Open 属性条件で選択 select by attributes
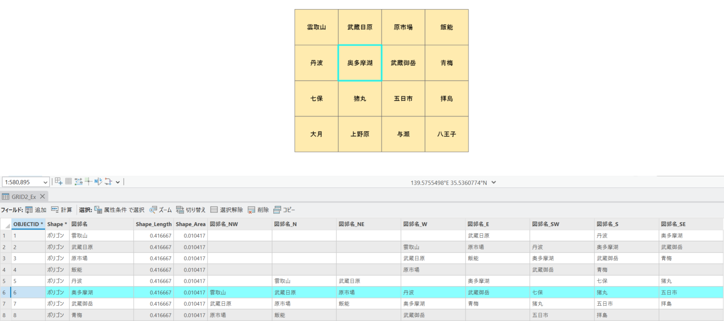The image size is (724, 321). click(x=98, y=210)
